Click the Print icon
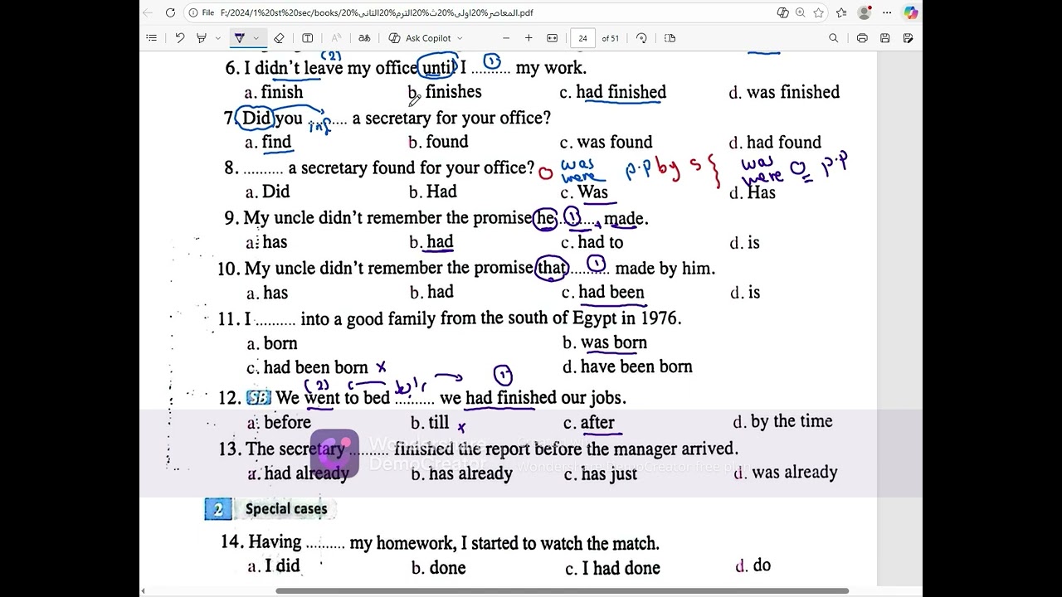This screenshot has height=597, width=1062. point(862,38)
